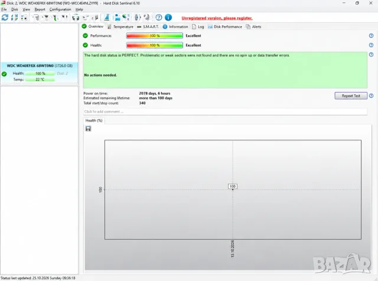Click the 13.10.2026 date label under graph
Image resolution: width=378 pixels, height=281 pixels.
pyautogui.click(x=232, y=249)
